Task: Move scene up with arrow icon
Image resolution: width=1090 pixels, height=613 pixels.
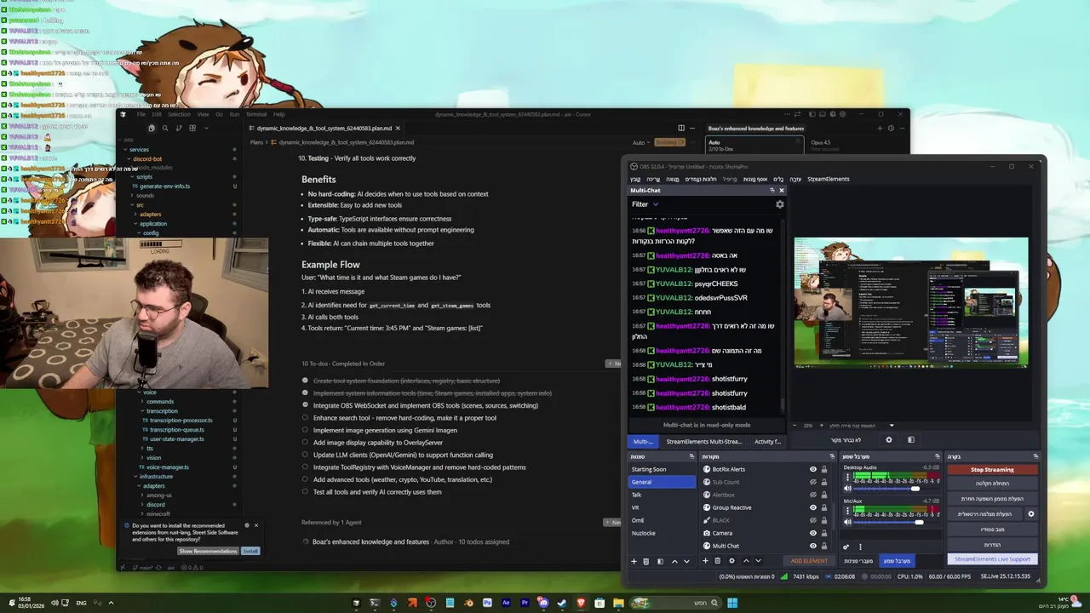Action: tap(674, 561)
